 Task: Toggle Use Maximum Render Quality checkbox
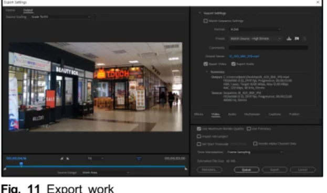pos(199,129)
